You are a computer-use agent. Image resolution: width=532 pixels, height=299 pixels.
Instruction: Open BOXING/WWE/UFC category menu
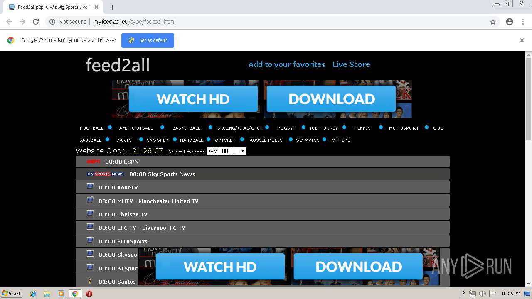239,128
